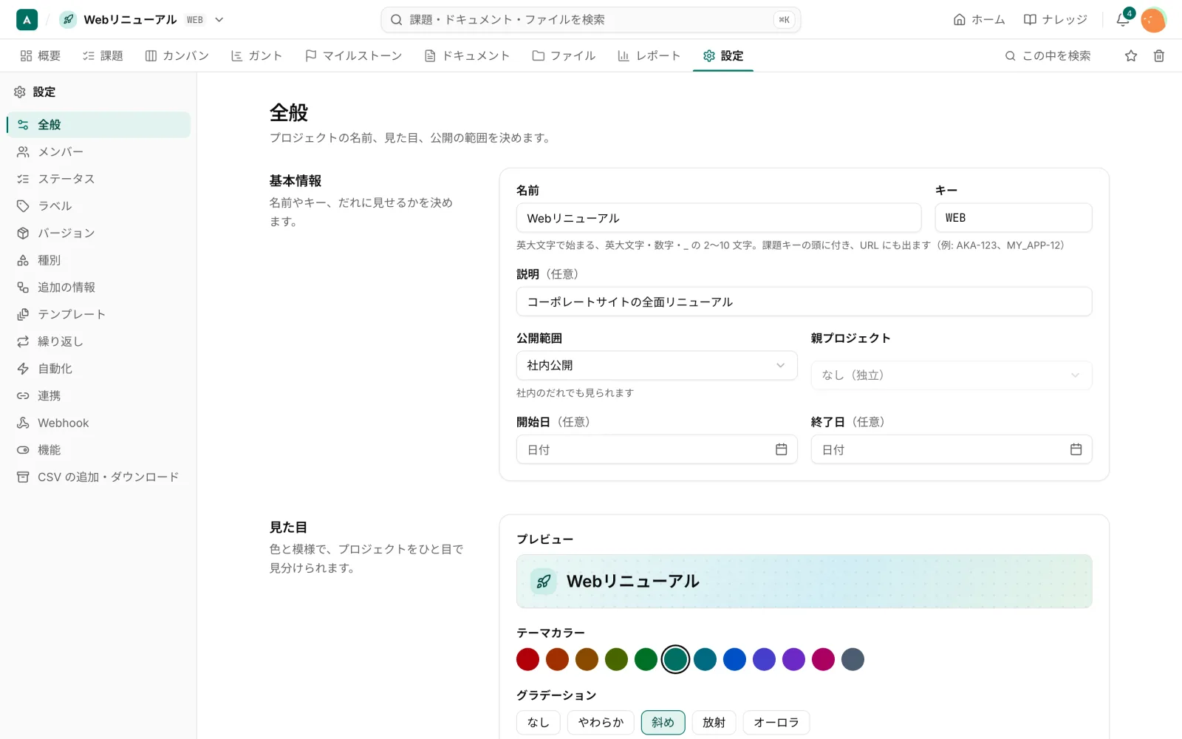1182x739 pixels.
Task: Select 放射 gradient option
Action: (x=714, y=722)
